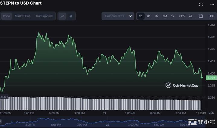Select the 1D time range
The height and width of the screenshot is (128, 217).
coord(141,16)
